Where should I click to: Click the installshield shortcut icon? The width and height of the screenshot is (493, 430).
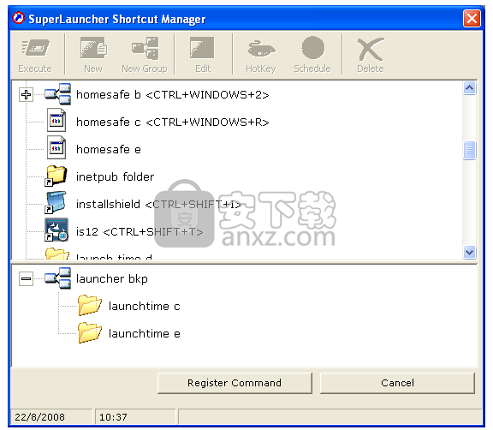[x=56, y=202]
